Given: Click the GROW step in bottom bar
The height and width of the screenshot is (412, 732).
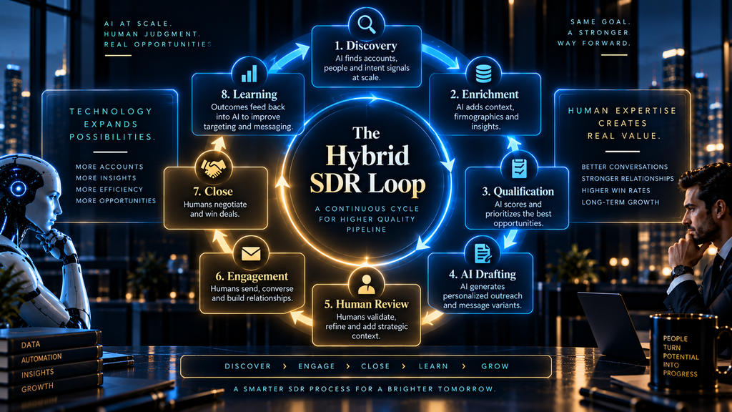Looking at the screenshot, I should pyautogui.click(x=495, y=366).
